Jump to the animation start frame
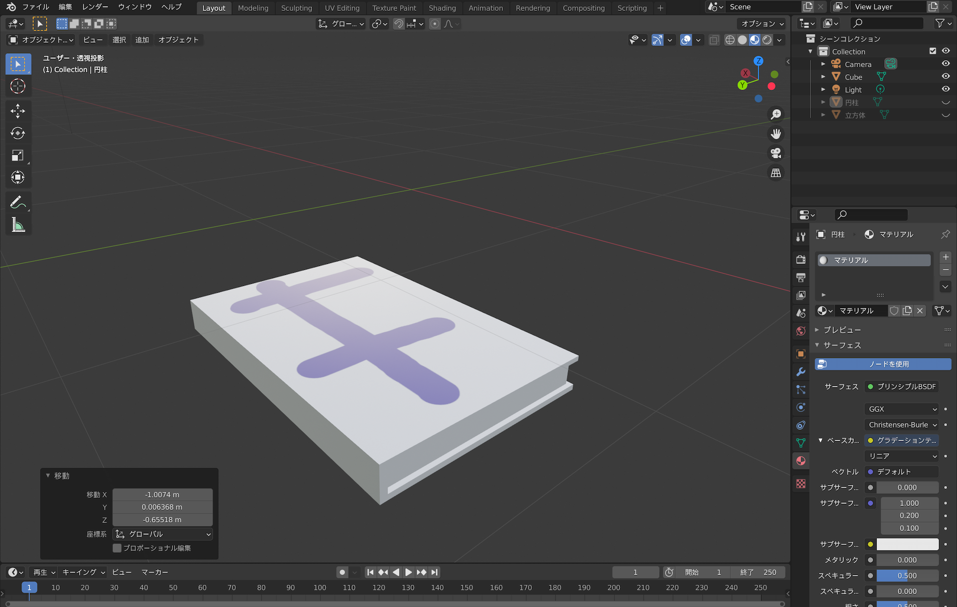This screenshot has width=957, height=607. [x=370, y=572]
